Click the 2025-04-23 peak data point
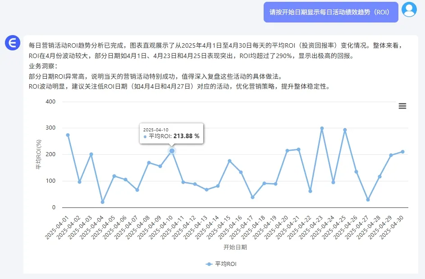Screen dimensions: 425x279 coord(322,129)
